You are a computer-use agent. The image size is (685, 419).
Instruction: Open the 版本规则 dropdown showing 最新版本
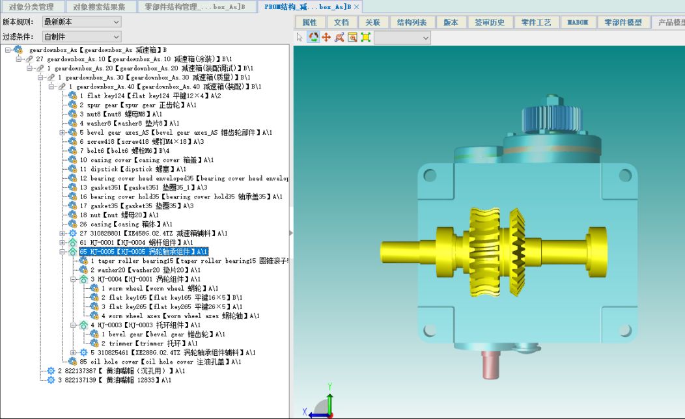coord(81,21)
